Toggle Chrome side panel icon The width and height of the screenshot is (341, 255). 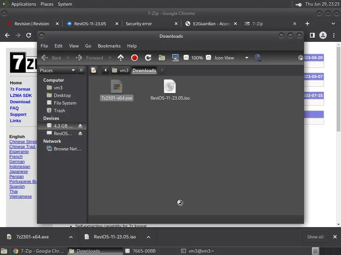pyautogui.click(x=312, y=35)
